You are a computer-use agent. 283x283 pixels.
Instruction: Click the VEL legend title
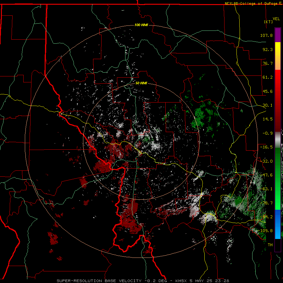[x=276, y=19]
